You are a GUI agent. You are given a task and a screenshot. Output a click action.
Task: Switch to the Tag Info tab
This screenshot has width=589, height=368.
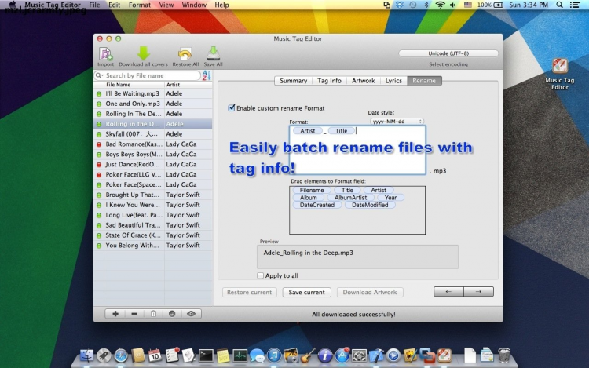329,81
